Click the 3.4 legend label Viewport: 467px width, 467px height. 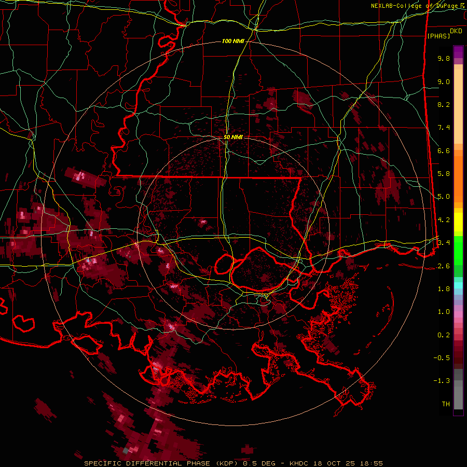click(x=444, y=243)
